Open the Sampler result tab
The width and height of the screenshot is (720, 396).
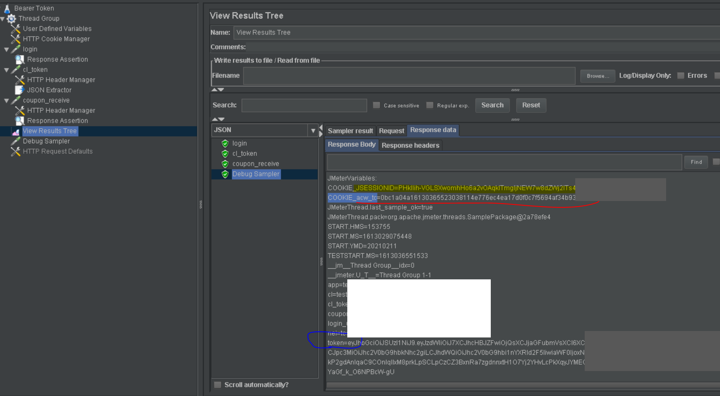[x=350, y=130]
